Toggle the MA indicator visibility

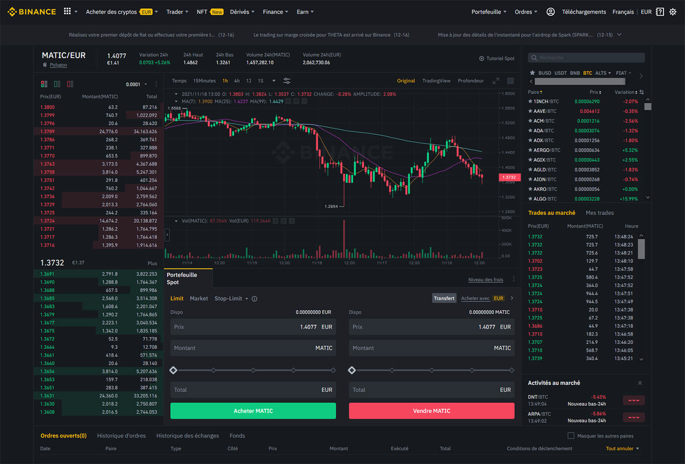(x=288, y=101)
